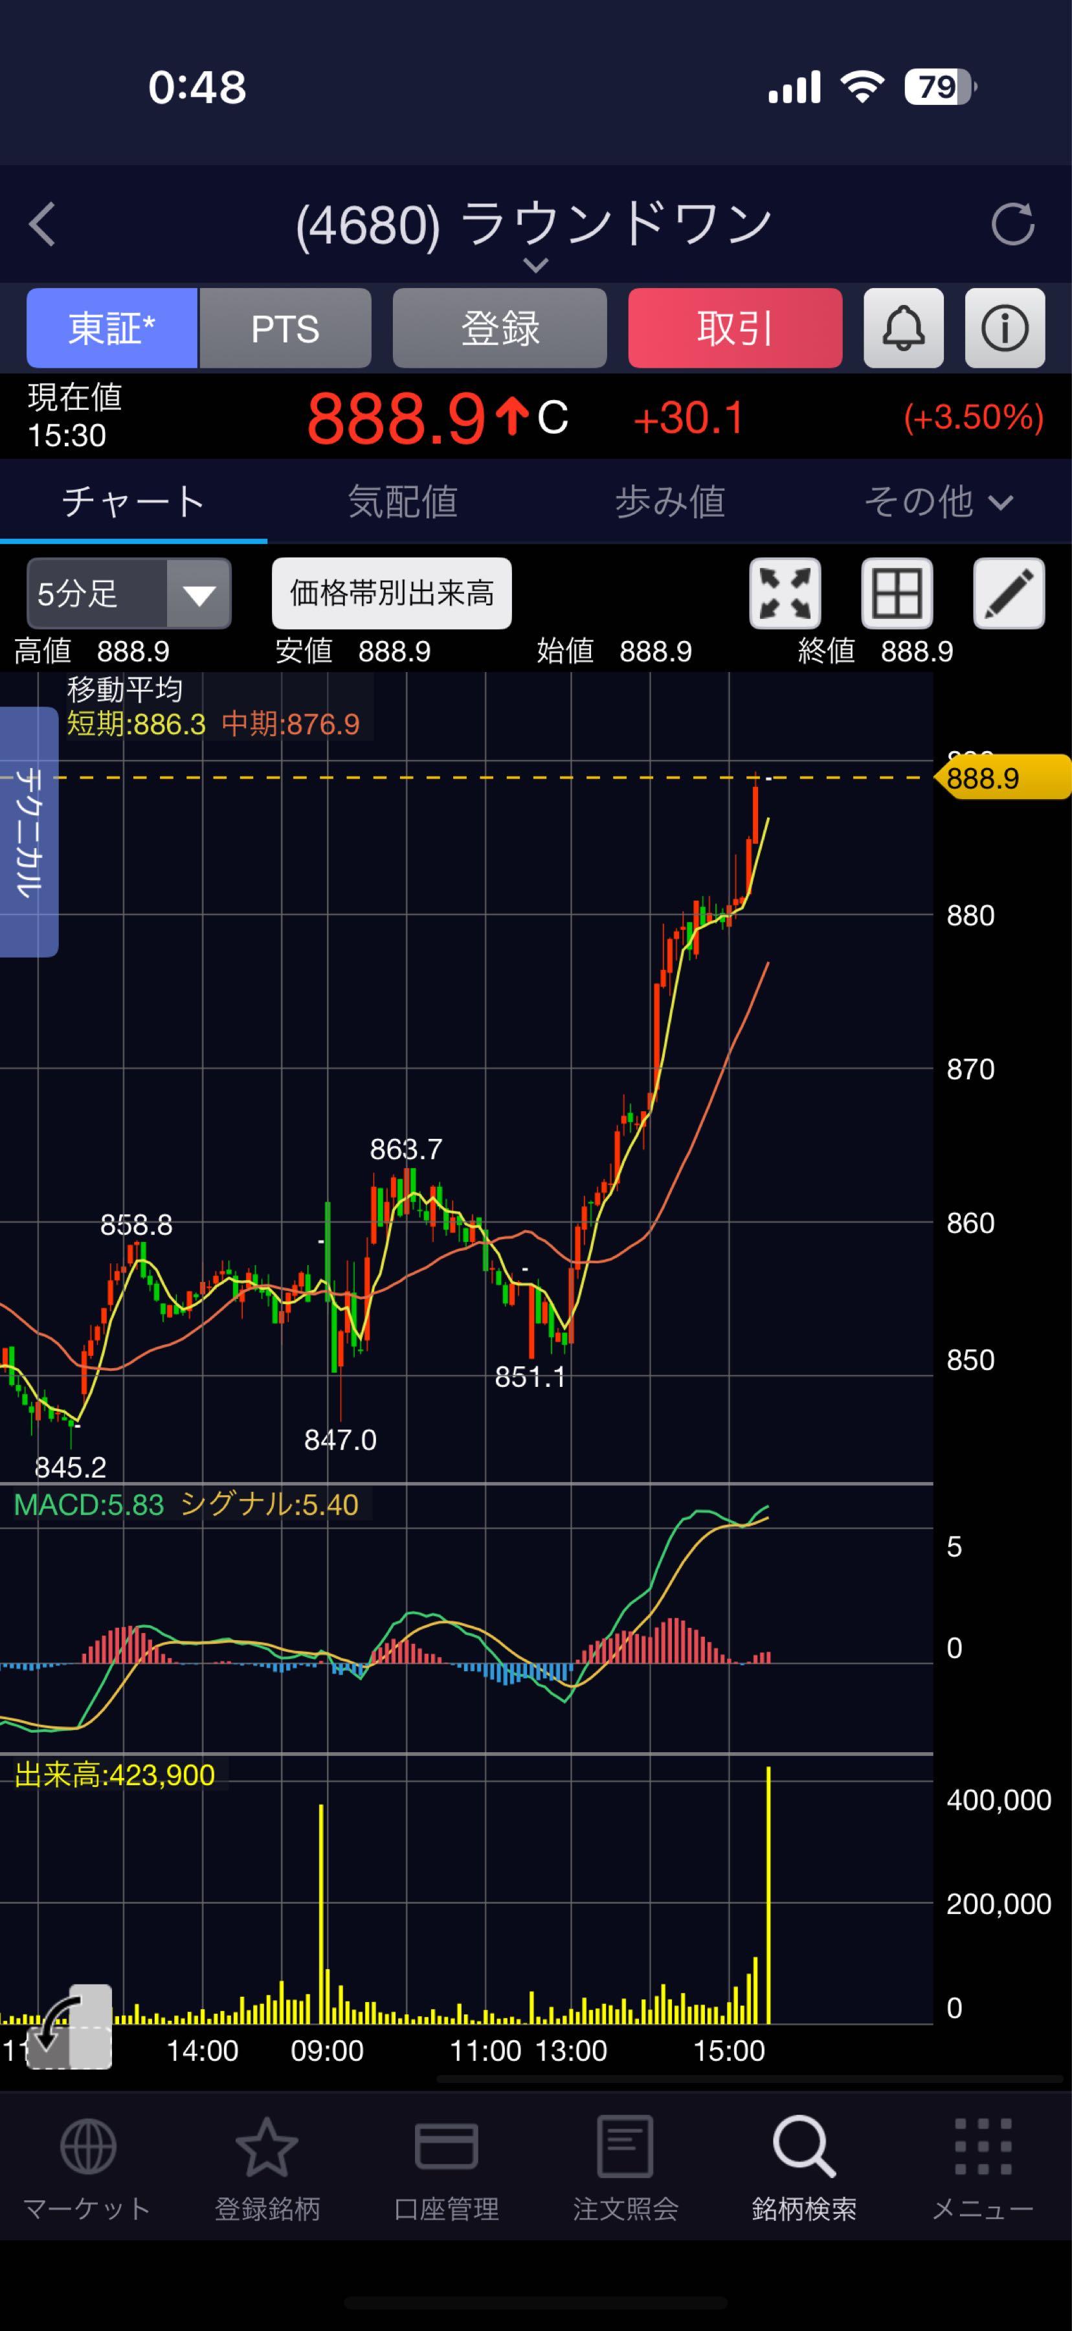1072x2331 pixels.
Task: Select the 東証 exchange toggle
Action: (x=112, y=328)
